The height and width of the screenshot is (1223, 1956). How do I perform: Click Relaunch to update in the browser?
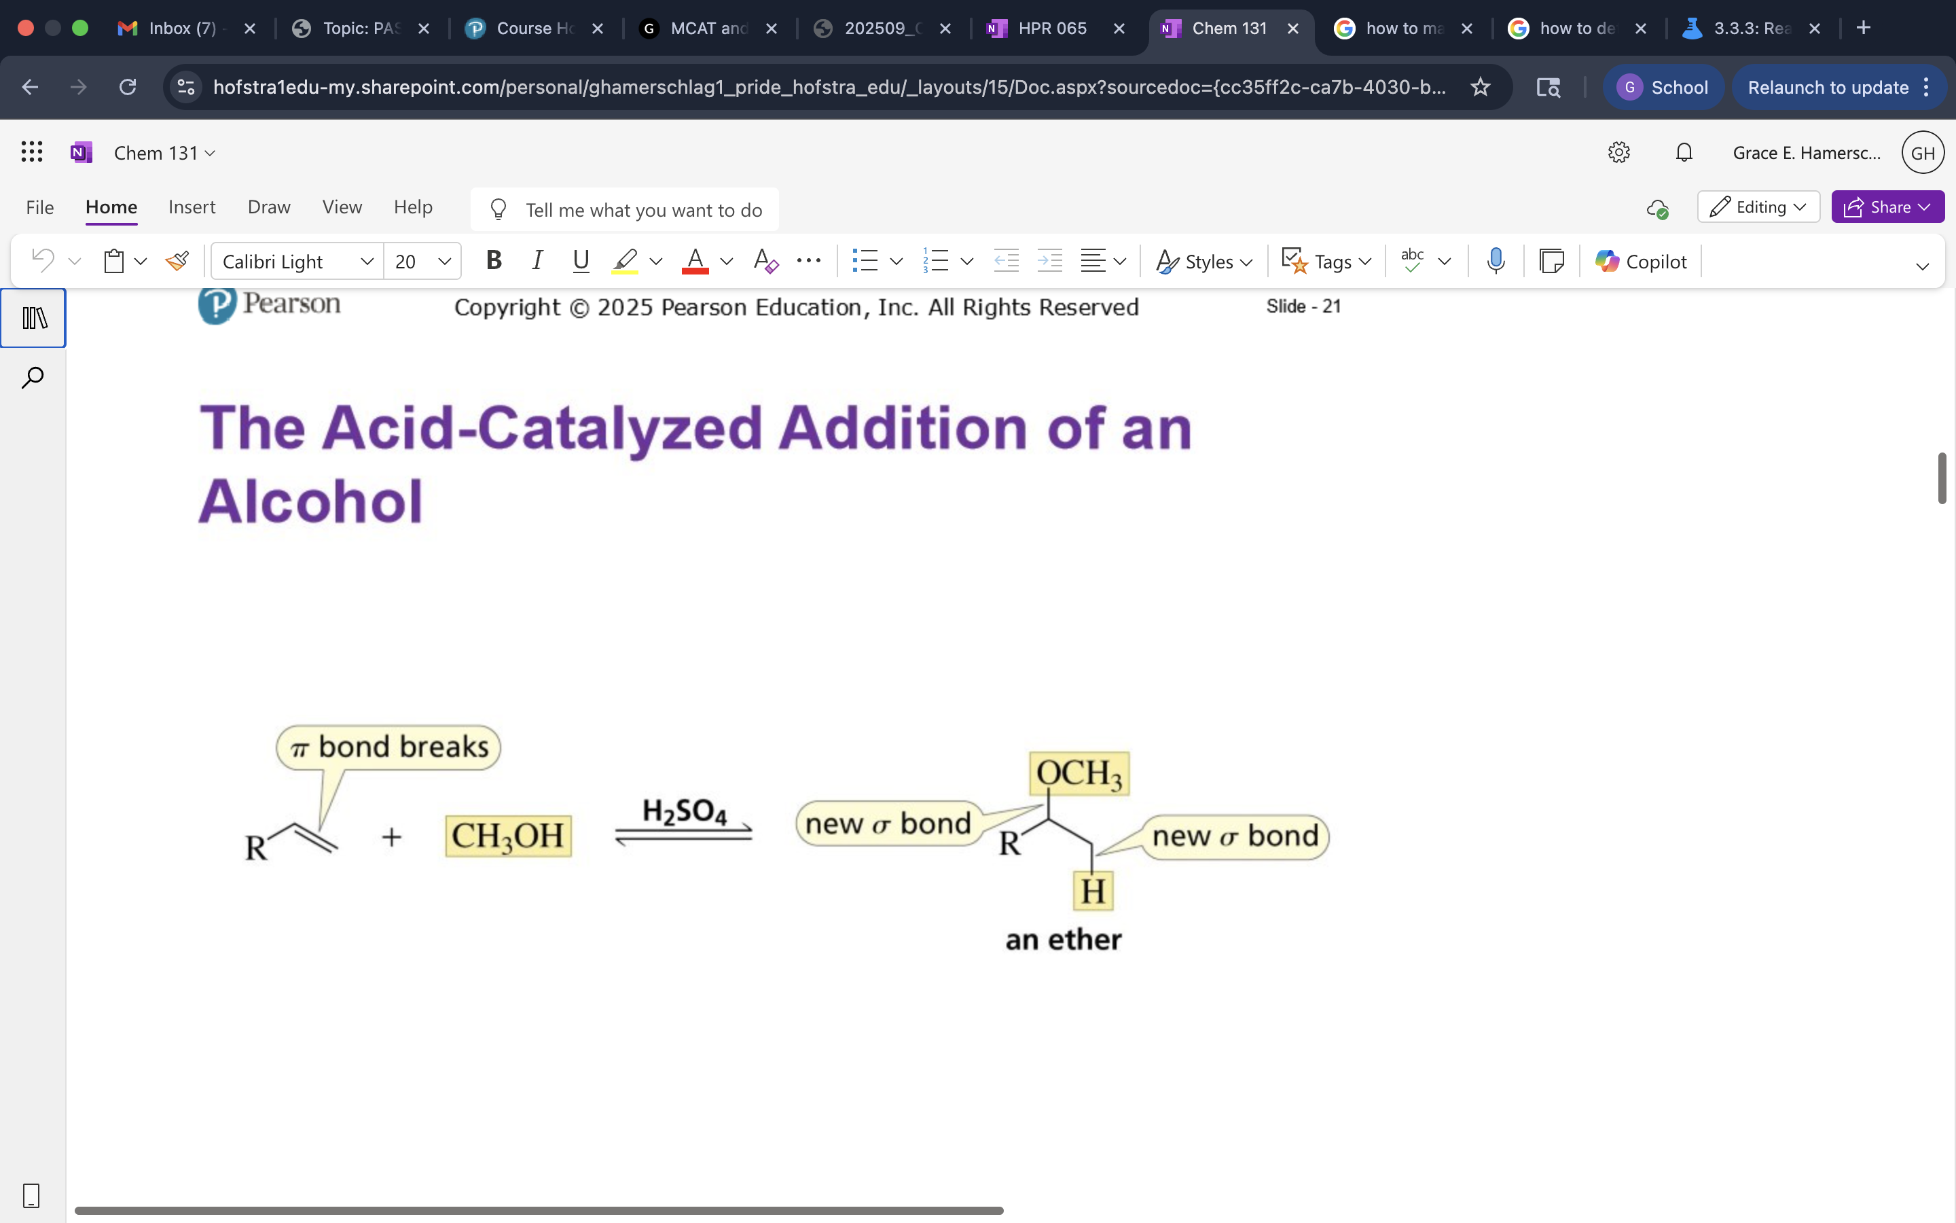[1828, 86]
